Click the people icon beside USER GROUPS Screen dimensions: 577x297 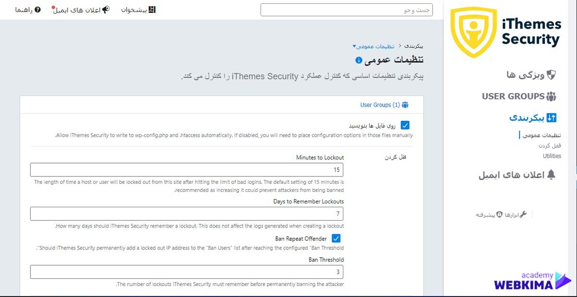coord(551,96)
